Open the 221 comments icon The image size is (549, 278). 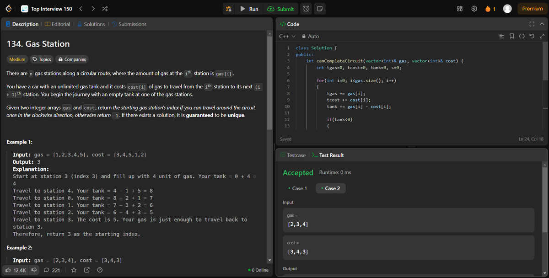(52, 270)
